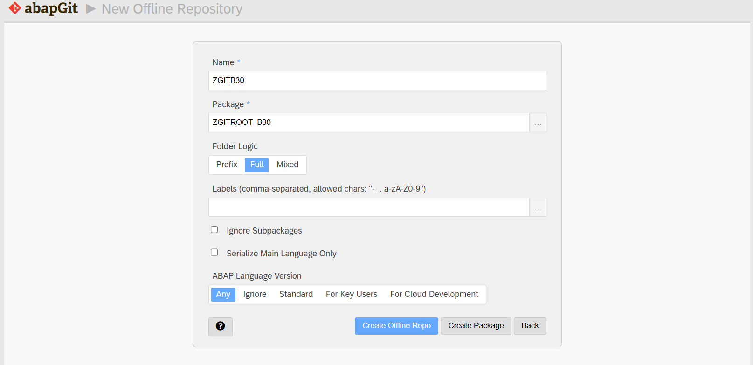Open package search with ellipsis button
Screen dimensions: 753x365
coord(538,123)
